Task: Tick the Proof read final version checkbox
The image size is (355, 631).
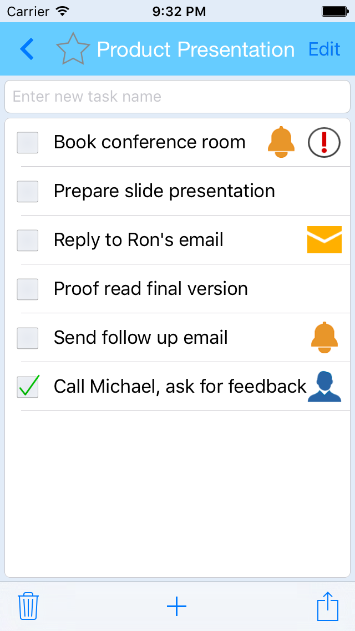Action: pos(28,289)
